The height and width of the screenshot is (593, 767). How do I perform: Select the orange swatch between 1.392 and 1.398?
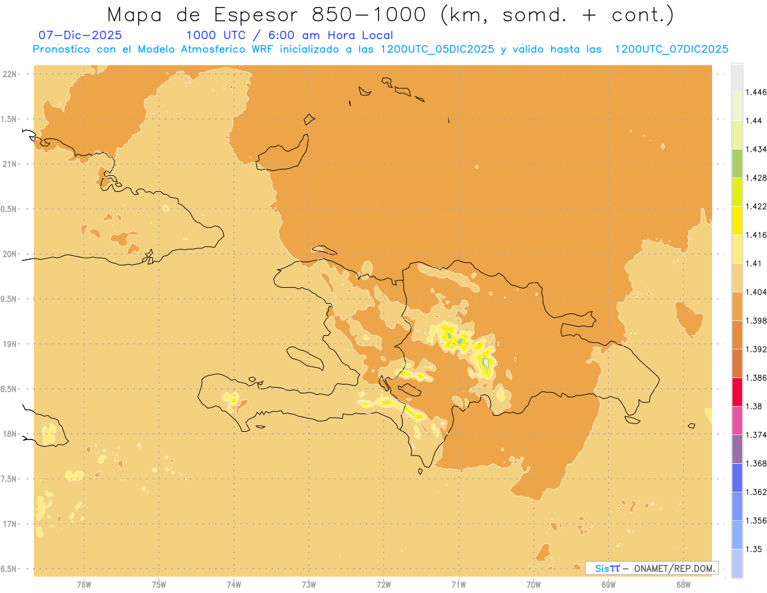click(x=737, y=335)
